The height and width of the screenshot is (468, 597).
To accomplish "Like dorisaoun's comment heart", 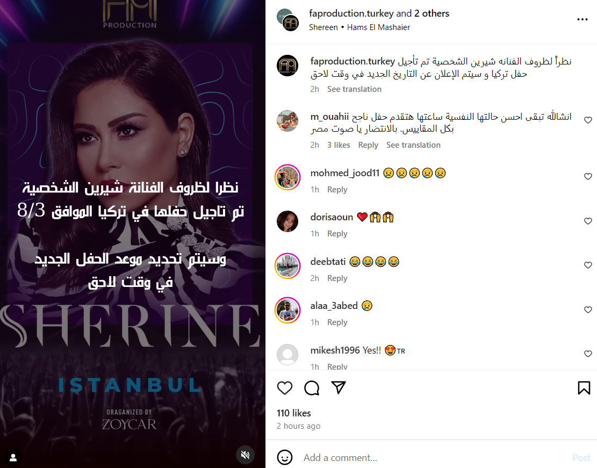I will [588, 221].
